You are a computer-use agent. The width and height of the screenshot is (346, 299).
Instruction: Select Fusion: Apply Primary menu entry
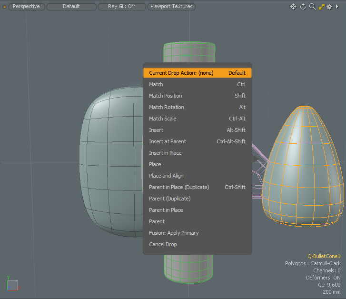click(x=174, y=233)
